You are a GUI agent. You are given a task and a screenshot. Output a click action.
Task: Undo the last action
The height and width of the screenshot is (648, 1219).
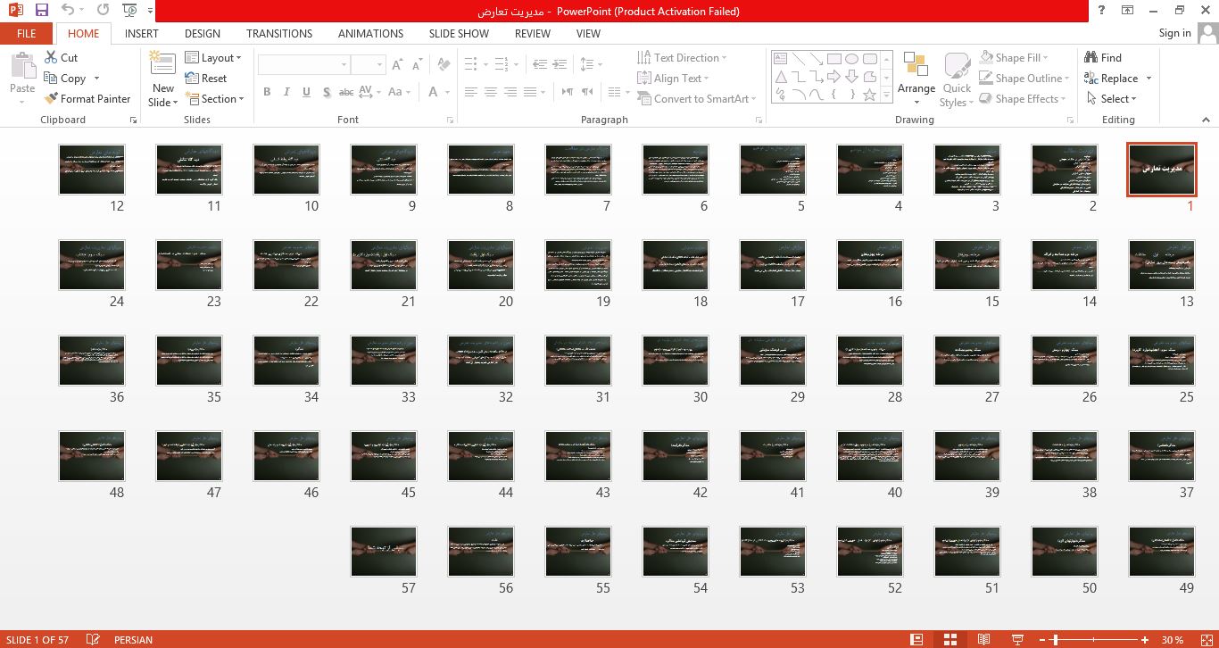[69, 11]
